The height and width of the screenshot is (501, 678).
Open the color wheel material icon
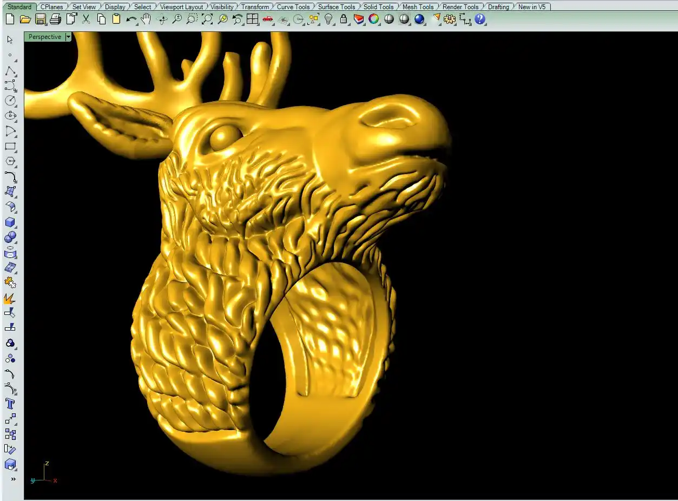(x=374, y=19)
